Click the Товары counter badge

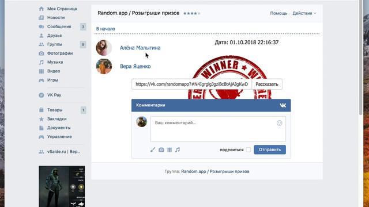coord(83,110)
